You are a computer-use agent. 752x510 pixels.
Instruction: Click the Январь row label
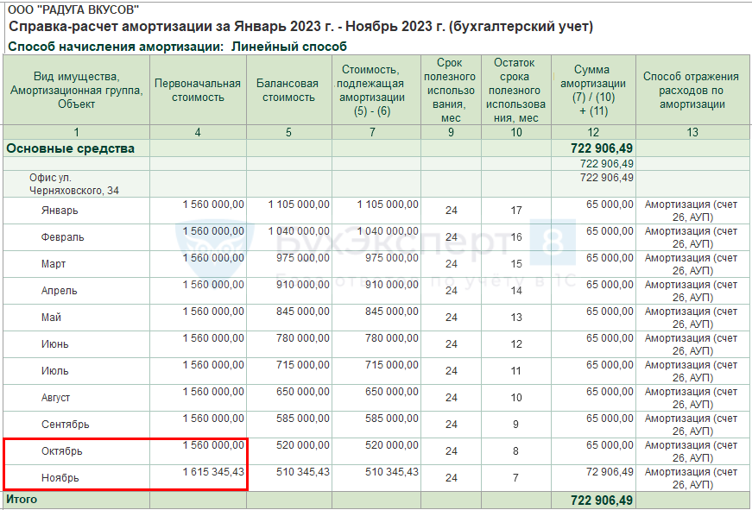point(60,210)
